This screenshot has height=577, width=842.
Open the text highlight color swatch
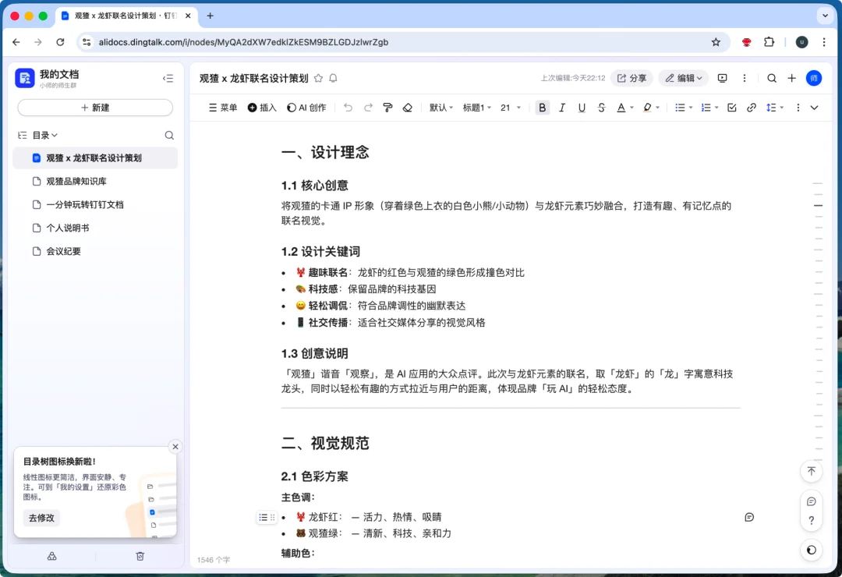pos(649,108)
